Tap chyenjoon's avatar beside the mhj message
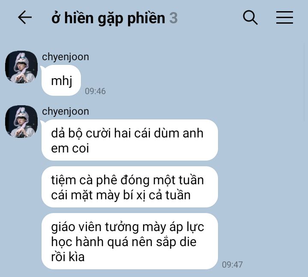 21,67
